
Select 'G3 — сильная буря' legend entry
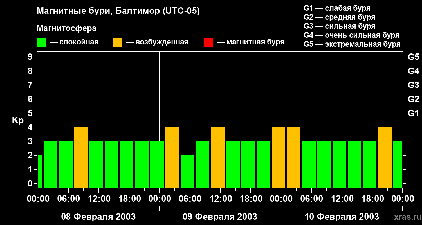(339, 26)
